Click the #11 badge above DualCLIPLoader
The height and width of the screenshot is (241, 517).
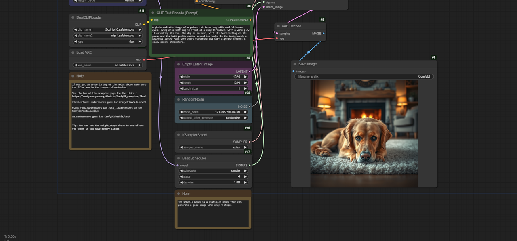142,10
